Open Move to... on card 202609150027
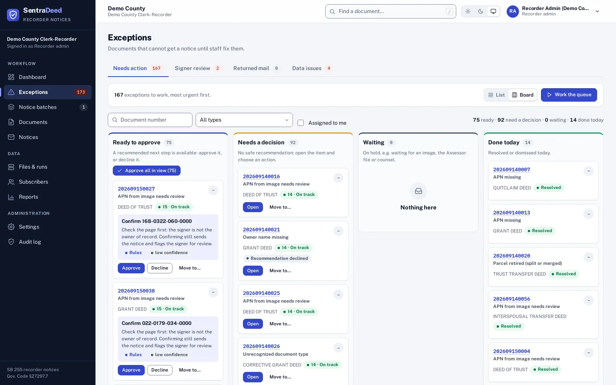Screen dimensions: 616x385 (x=190, y=268)
